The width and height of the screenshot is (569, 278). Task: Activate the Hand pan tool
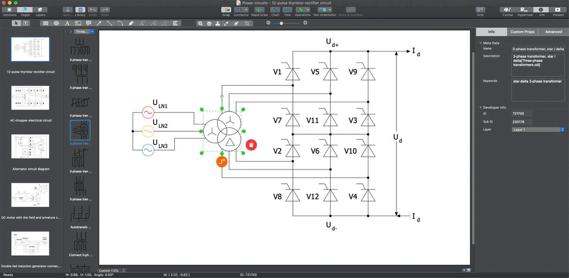point(209,23)
